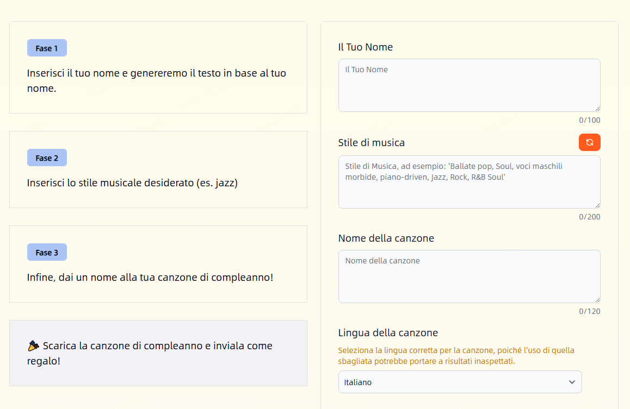Click the Fase 1 badge
The image size is (630, 409).
[x=47, y=48]
